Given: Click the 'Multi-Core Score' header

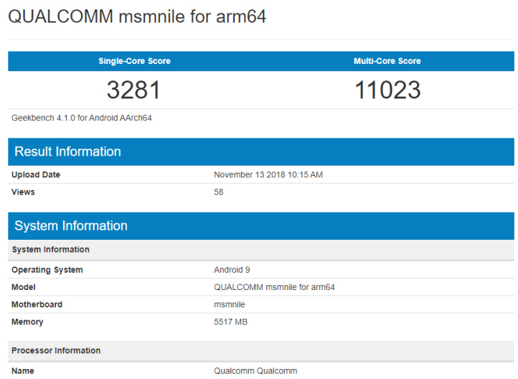Looking at the screenshot, I should (x=387, y=61).
